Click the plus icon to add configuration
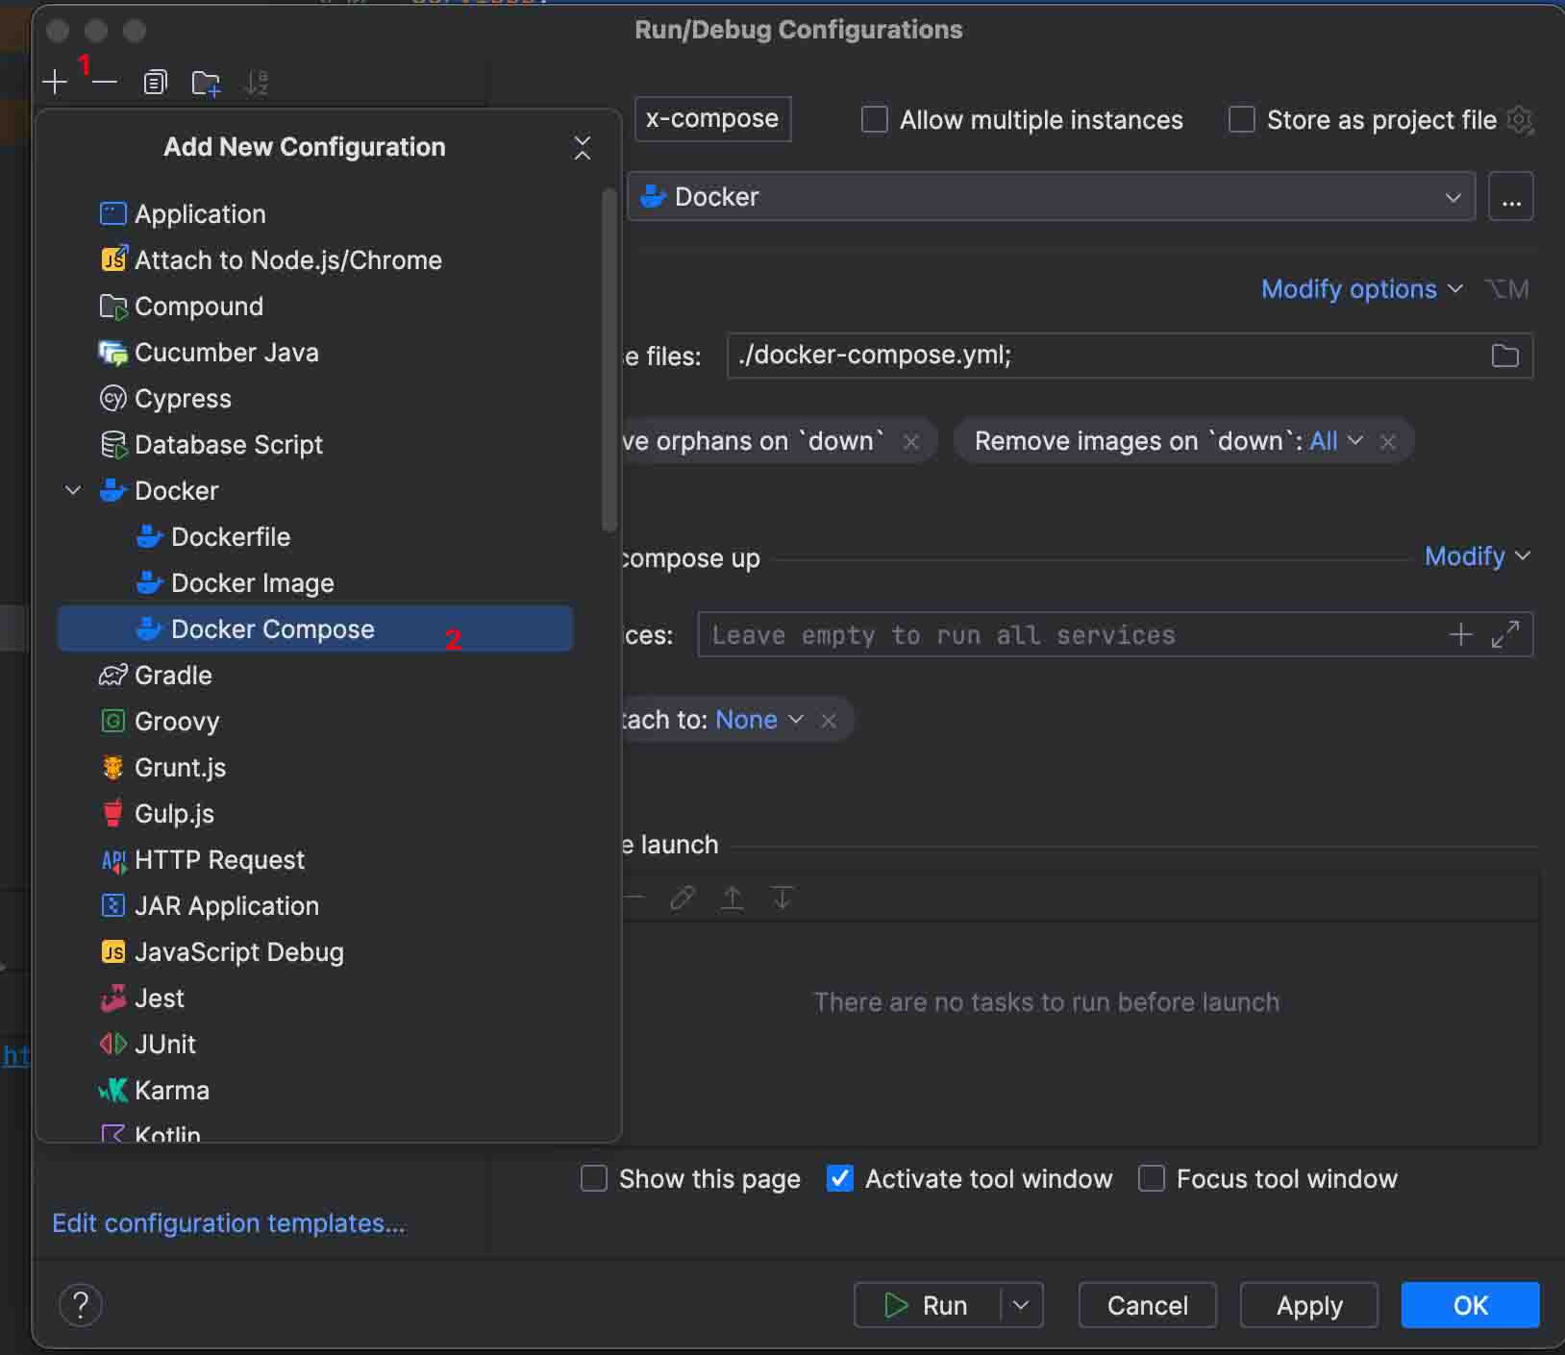Screen dimensions: 1565x1355 tap(55, 83)
